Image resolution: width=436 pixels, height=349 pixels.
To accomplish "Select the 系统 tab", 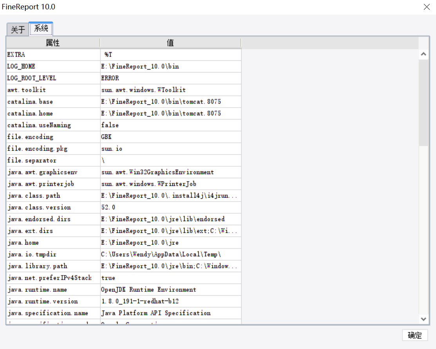I will point(41,28).
